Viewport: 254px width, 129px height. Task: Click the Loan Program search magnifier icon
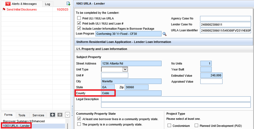(165, 34)
